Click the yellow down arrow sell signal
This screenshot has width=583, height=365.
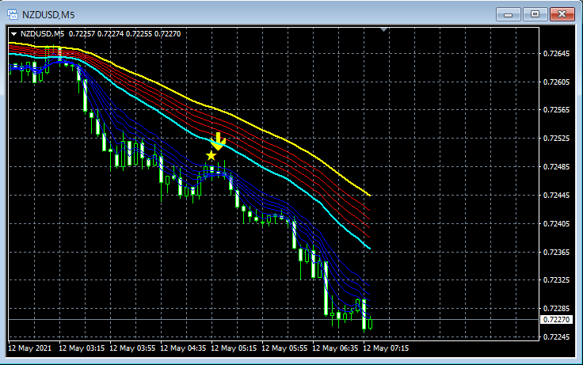[x=218, y=141]
